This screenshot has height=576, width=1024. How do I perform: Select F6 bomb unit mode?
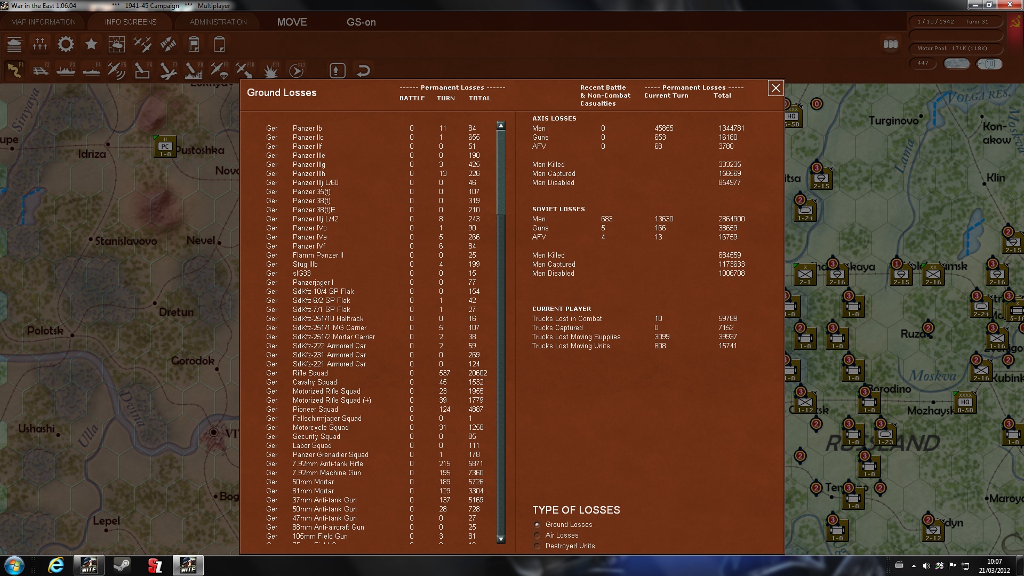click(142, 70)
